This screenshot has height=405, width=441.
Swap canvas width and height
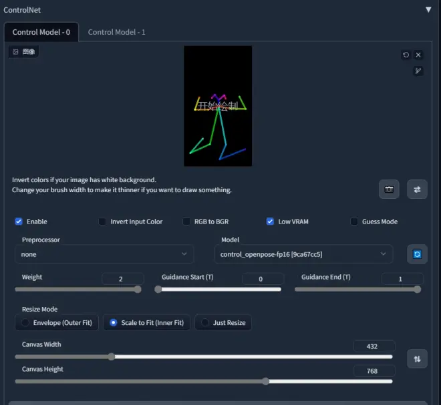point(417,359)
